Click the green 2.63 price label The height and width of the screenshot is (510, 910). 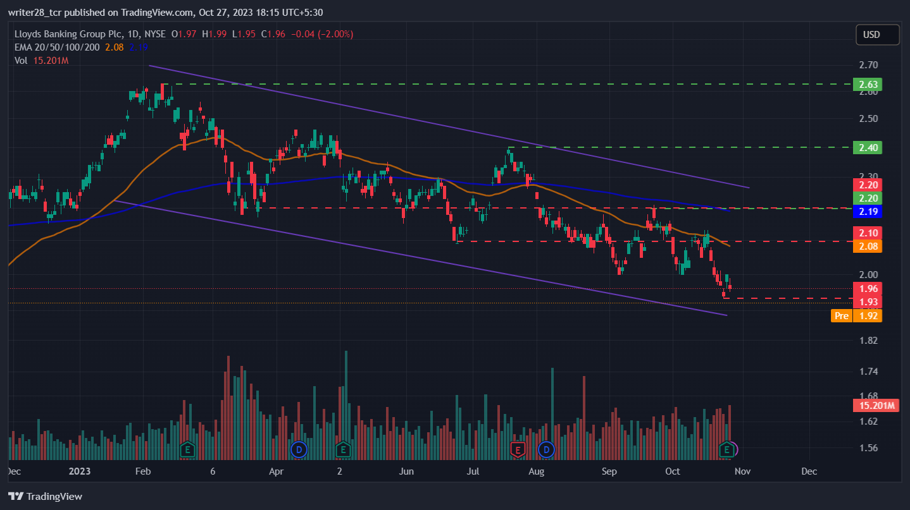click(x=867, y=84)
